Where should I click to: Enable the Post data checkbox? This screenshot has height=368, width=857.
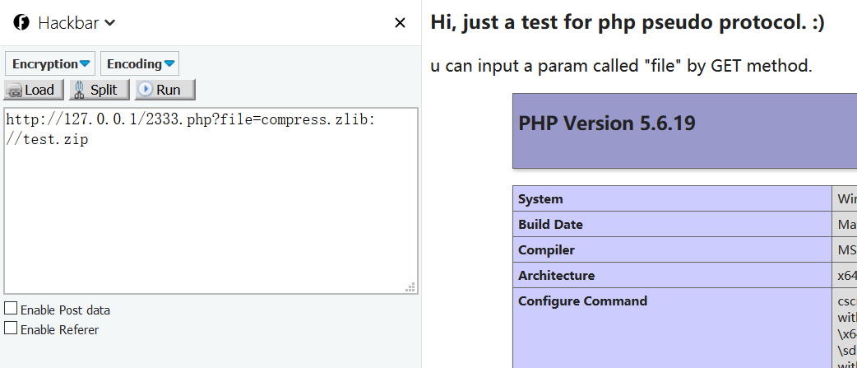[x=11, y=309]
